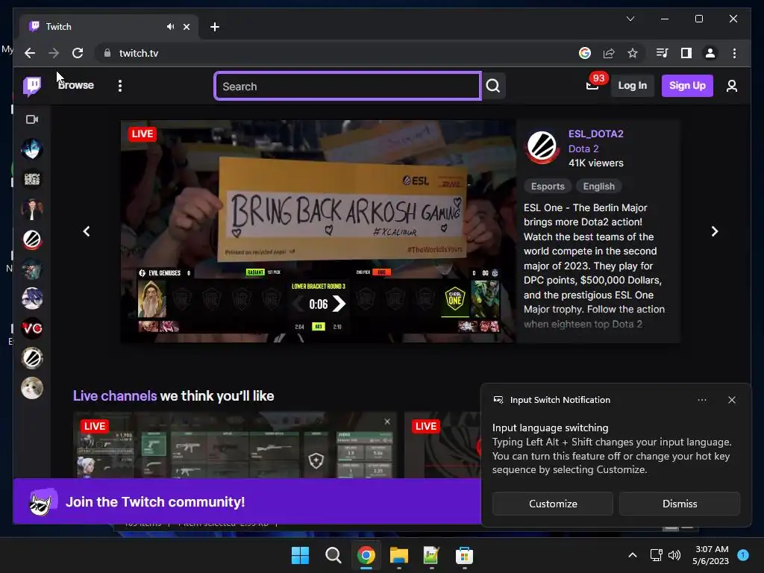Open the user profile menu icon
This screenshot has height=573, width=764.
tap(731, 86)
